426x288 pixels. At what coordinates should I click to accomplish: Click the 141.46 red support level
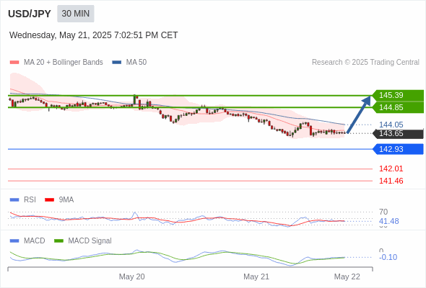pyautogui.click(x=391, y=181)
